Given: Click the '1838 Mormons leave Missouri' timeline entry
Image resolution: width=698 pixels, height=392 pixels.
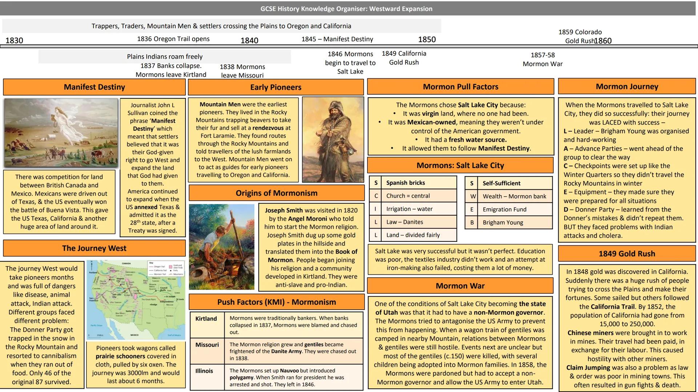Looking at the screenshot, I should (x=242, y=71).
